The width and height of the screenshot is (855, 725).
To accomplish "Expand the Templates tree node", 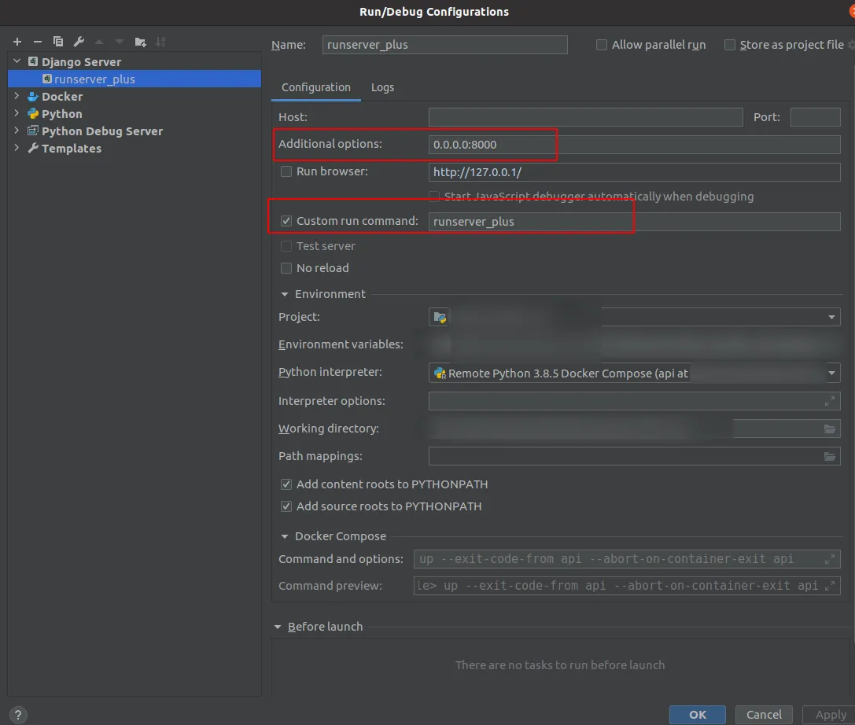I will tap(17, 148).
